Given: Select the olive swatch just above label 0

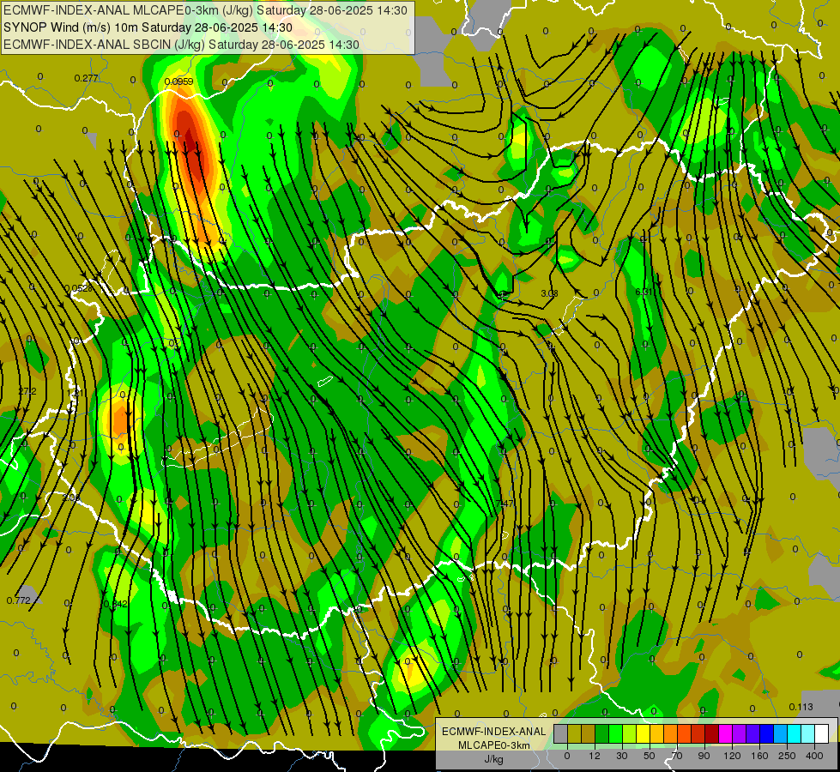Looking at the screenshot, I should pos(574,733).
